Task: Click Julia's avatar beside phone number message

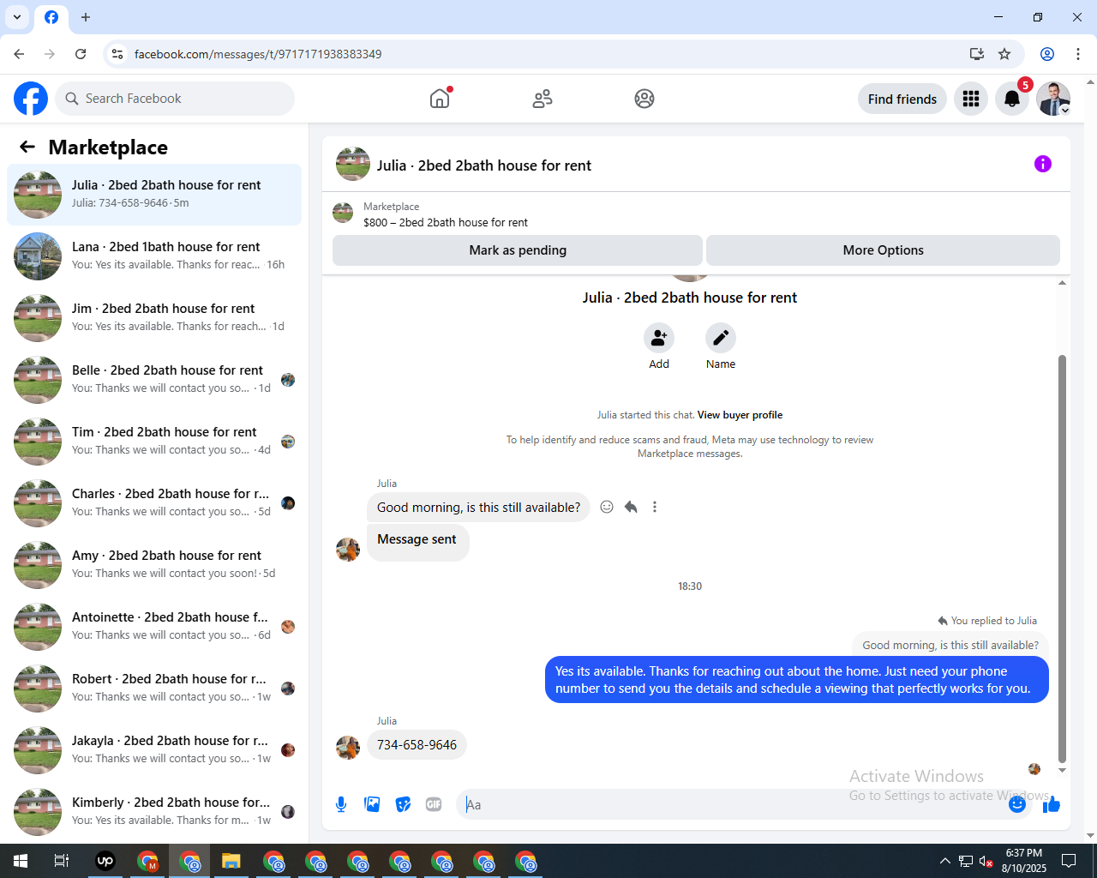Action: (348, 748)
